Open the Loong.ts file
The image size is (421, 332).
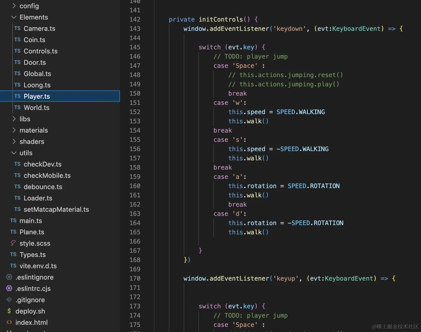click(37, 85)
